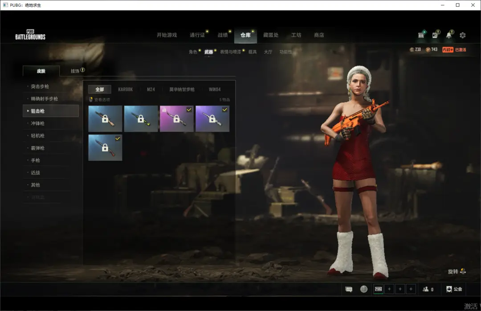Select the 武器 sub-tab

pyautogui.click(x=208, y=52)
